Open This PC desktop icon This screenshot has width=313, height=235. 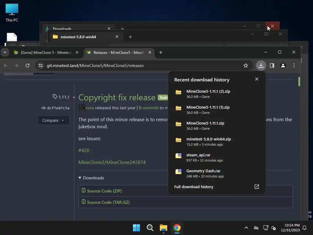click(12, 13)
